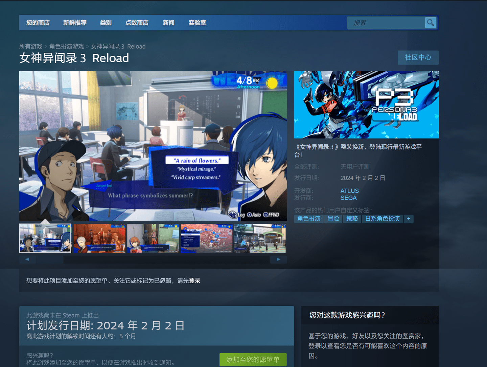Image resolution: width=487 pixels, height=367 pixels.
Task: Open the SEGA publisher link
Action: tap(348, 198)
